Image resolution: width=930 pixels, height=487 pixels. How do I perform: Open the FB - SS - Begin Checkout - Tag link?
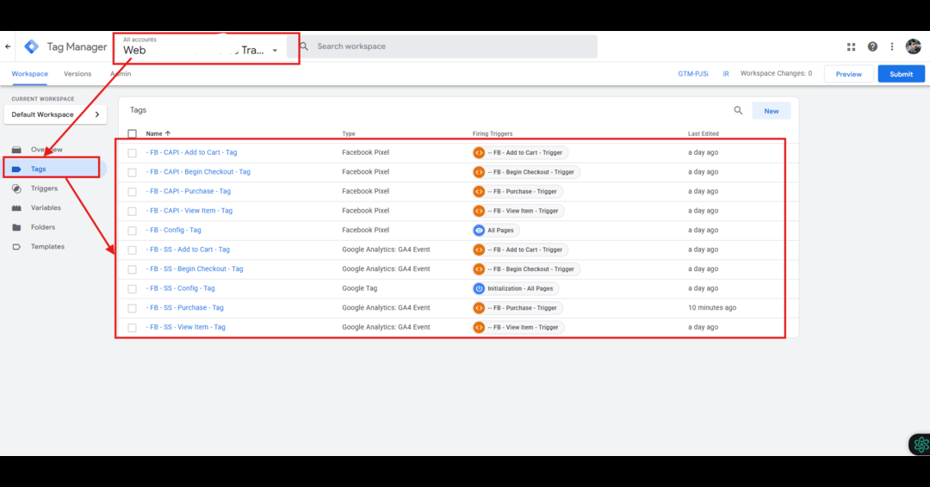[x=195, y=269]
